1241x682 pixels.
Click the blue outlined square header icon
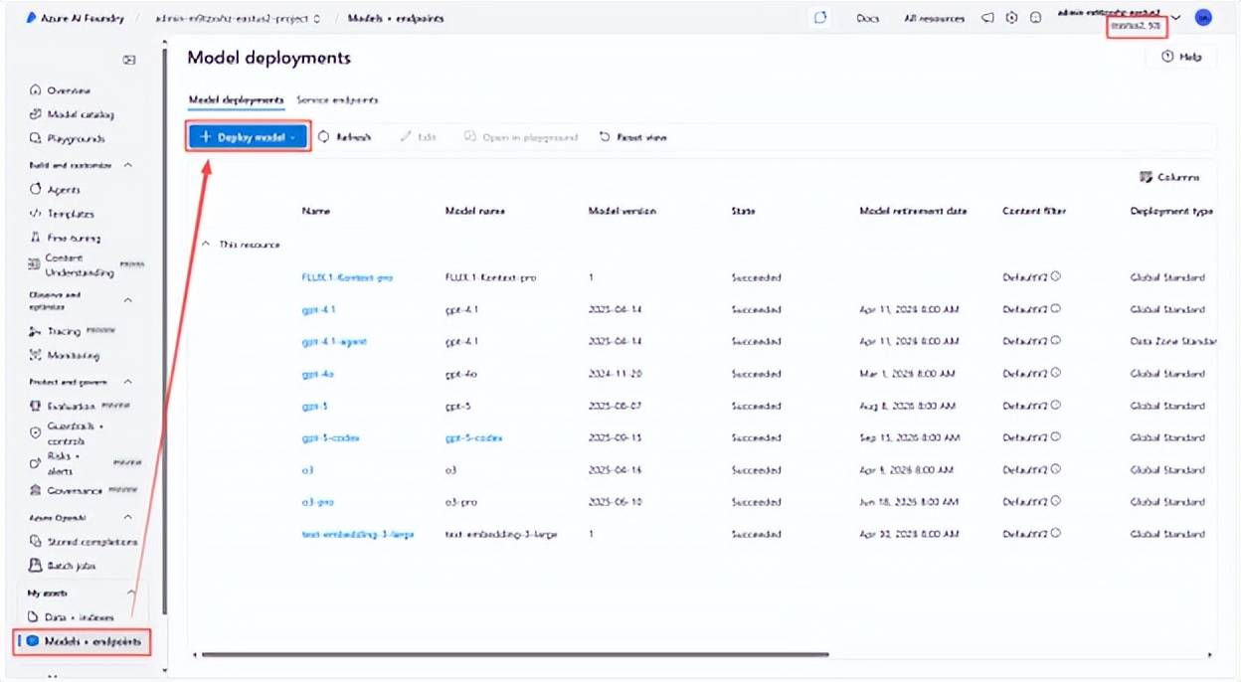click(x=820, y=18)
